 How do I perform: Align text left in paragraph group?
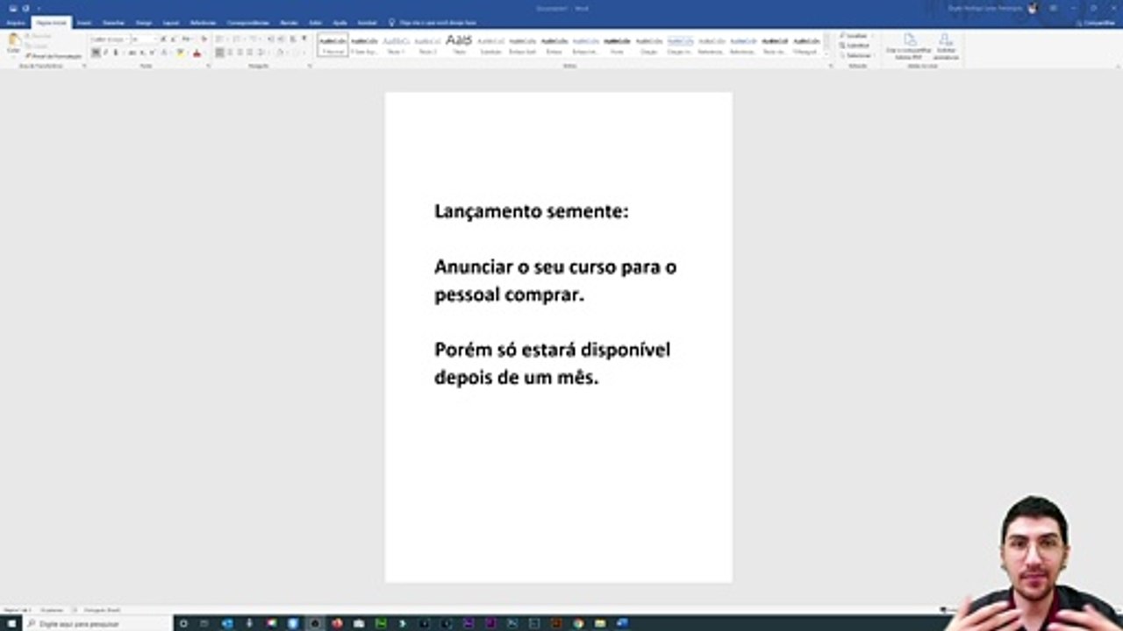(219, 53)
